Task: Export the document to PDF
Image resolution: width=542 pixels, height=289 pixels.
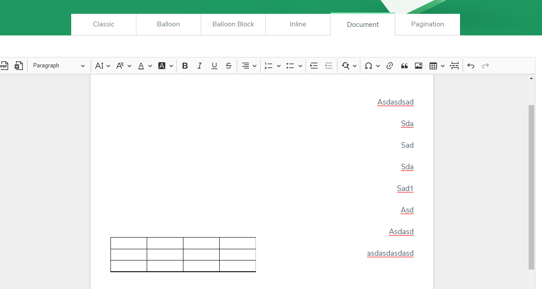Action: tap(4, 65)
